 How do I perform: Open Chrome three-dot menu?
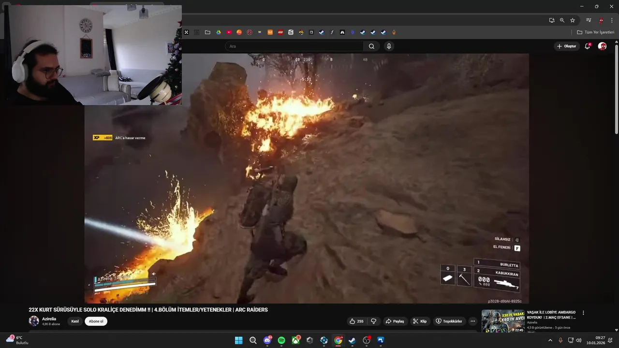612,20
